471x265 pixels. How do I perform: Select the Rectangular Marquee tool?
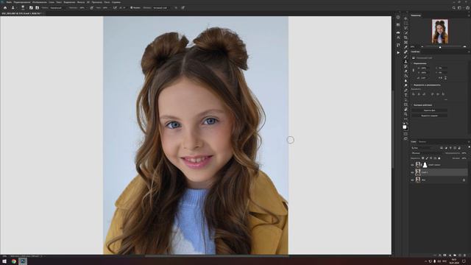[x=406, y=23]
